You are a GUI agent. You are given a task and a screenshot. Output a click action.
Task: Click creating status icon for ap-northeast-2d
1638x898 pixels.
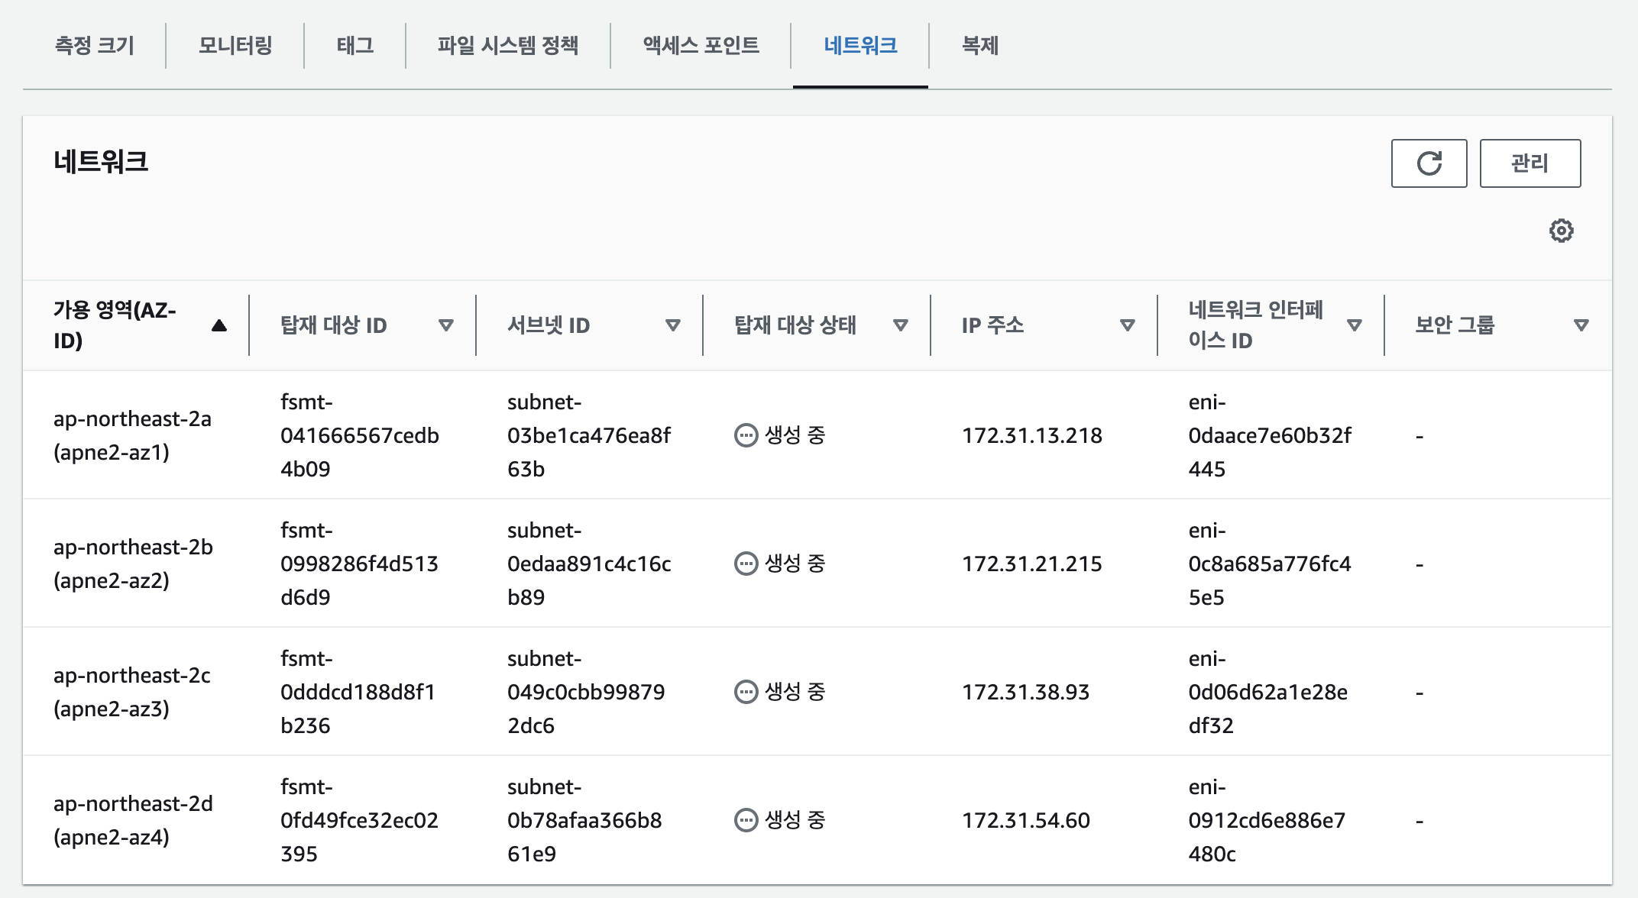pos(745,820)
